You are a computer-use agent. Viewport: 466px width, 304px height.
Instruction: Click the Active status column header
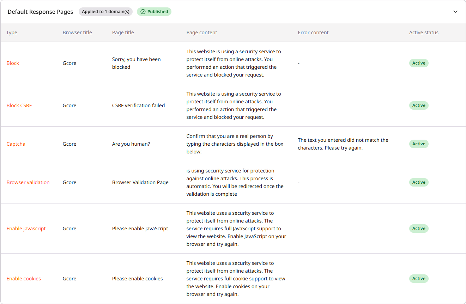(x=423, y=32)
